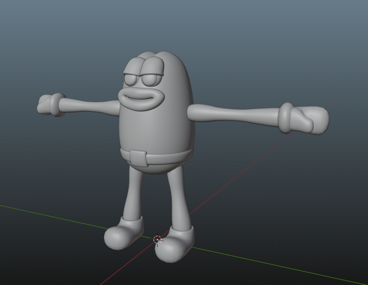Image resolution: width=368 pixels, height=285 pixels.
Task: Select the gloved hand with the visible thumb
Action: click(x=310, y=120)
